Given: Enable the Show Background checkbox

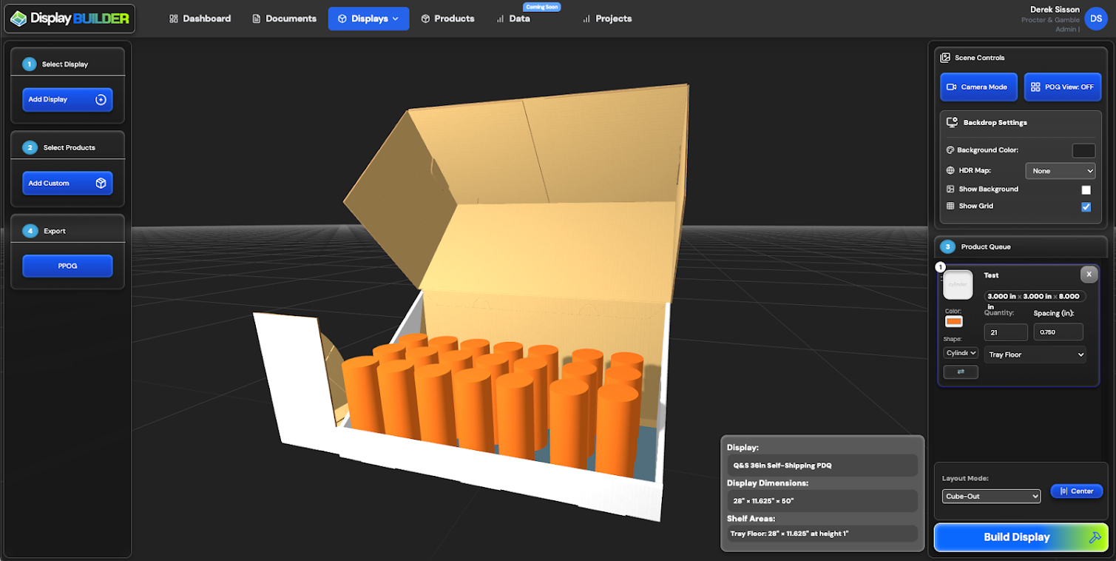Looking at the screenshot, I should (x=1086, y=189).
